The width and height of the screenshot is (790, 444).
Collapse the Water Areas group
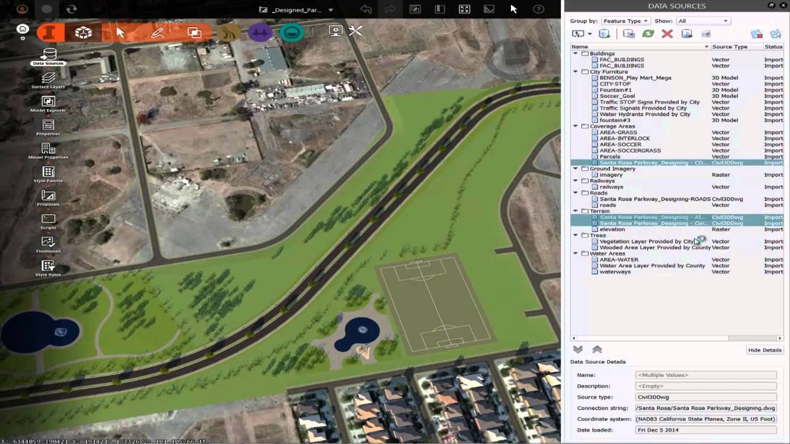[576, 253]
